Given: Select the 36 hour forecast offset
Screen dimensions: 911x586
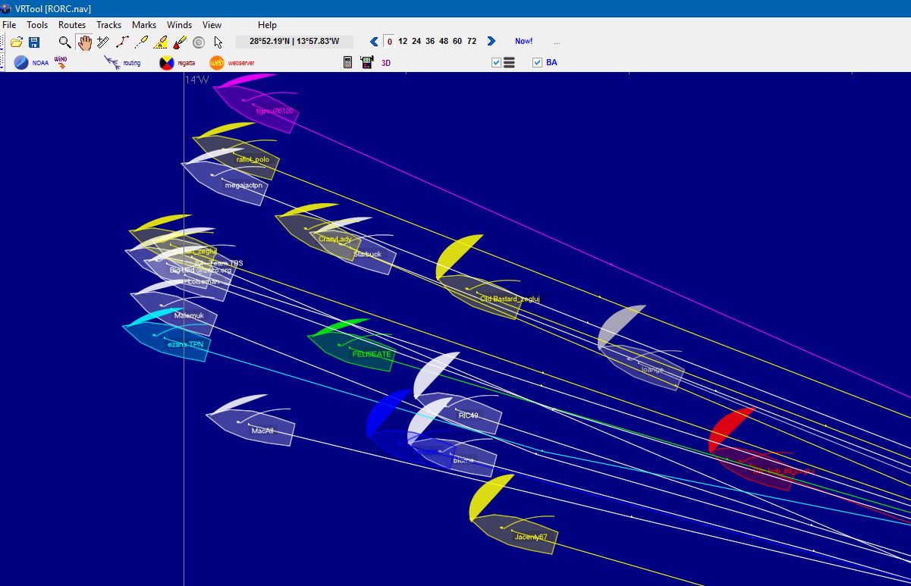Looking at the screenshot, I should [430, 41].
